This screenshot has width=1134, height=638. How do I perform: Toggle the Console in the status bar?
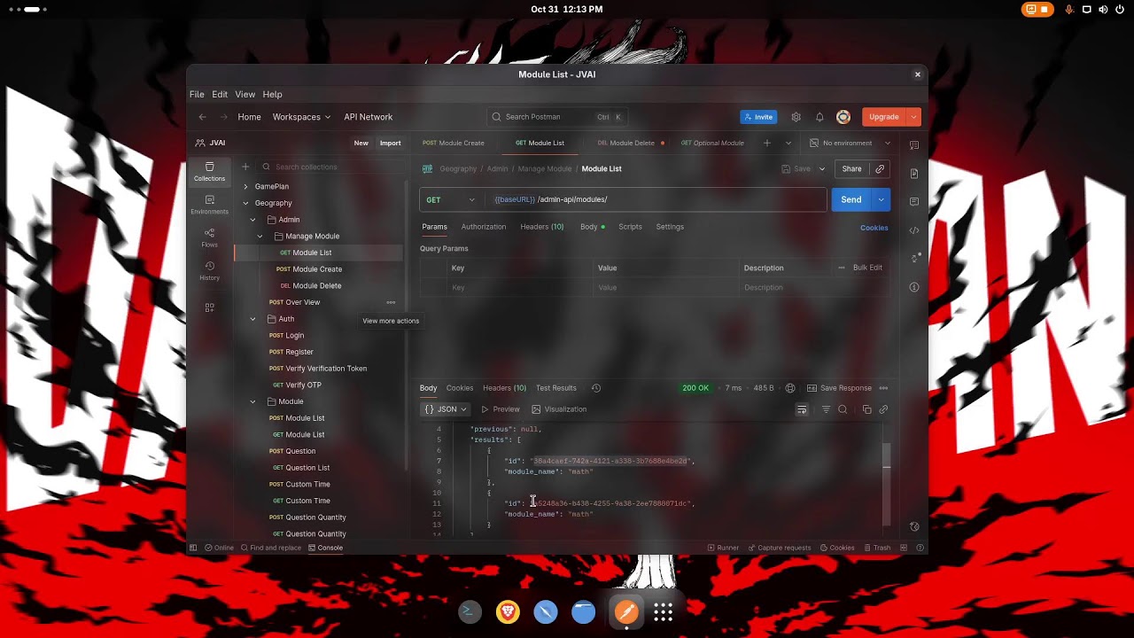point(325,548)
